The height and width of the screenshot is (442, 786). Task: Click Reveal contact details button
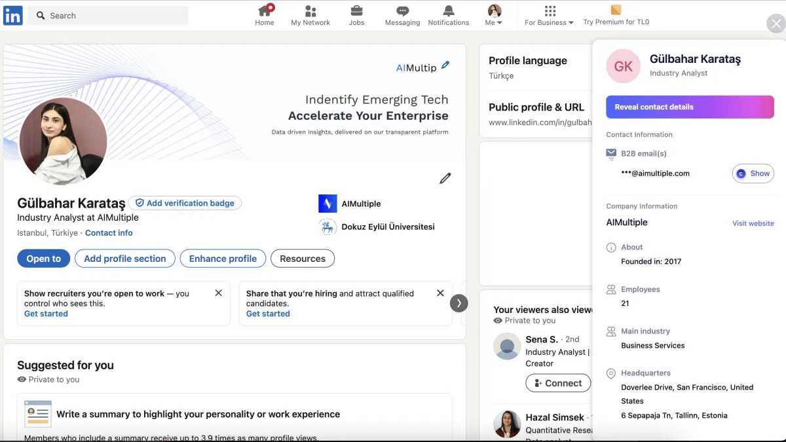[x=690, y=107]
